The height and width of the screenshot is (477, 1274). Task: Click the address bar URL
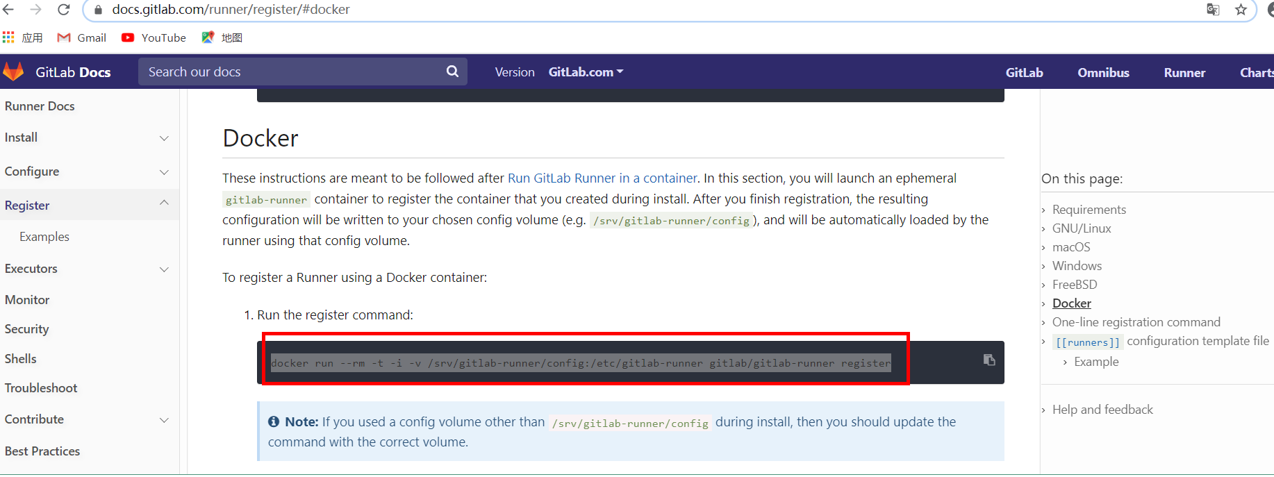tap(231, 10)
